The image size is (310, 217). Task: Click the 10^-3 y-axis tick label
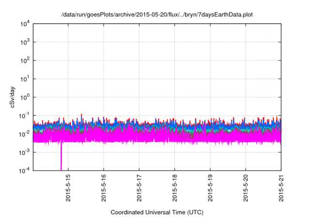pyautogui.click(x=24, y=153)
